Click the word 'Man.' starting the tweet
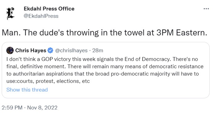This screenshot has width=214, height=114. [11, 33]
